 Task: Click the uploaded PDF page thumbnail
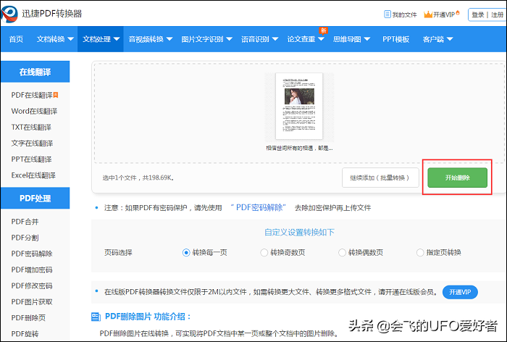(x=299, y=106)
